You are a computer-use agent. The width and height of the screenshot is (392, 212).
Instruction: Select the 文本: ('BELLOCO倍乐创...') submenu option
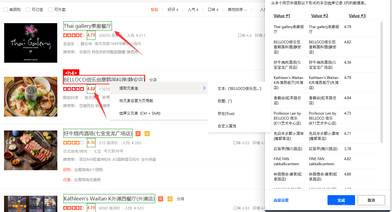point(239,89)
